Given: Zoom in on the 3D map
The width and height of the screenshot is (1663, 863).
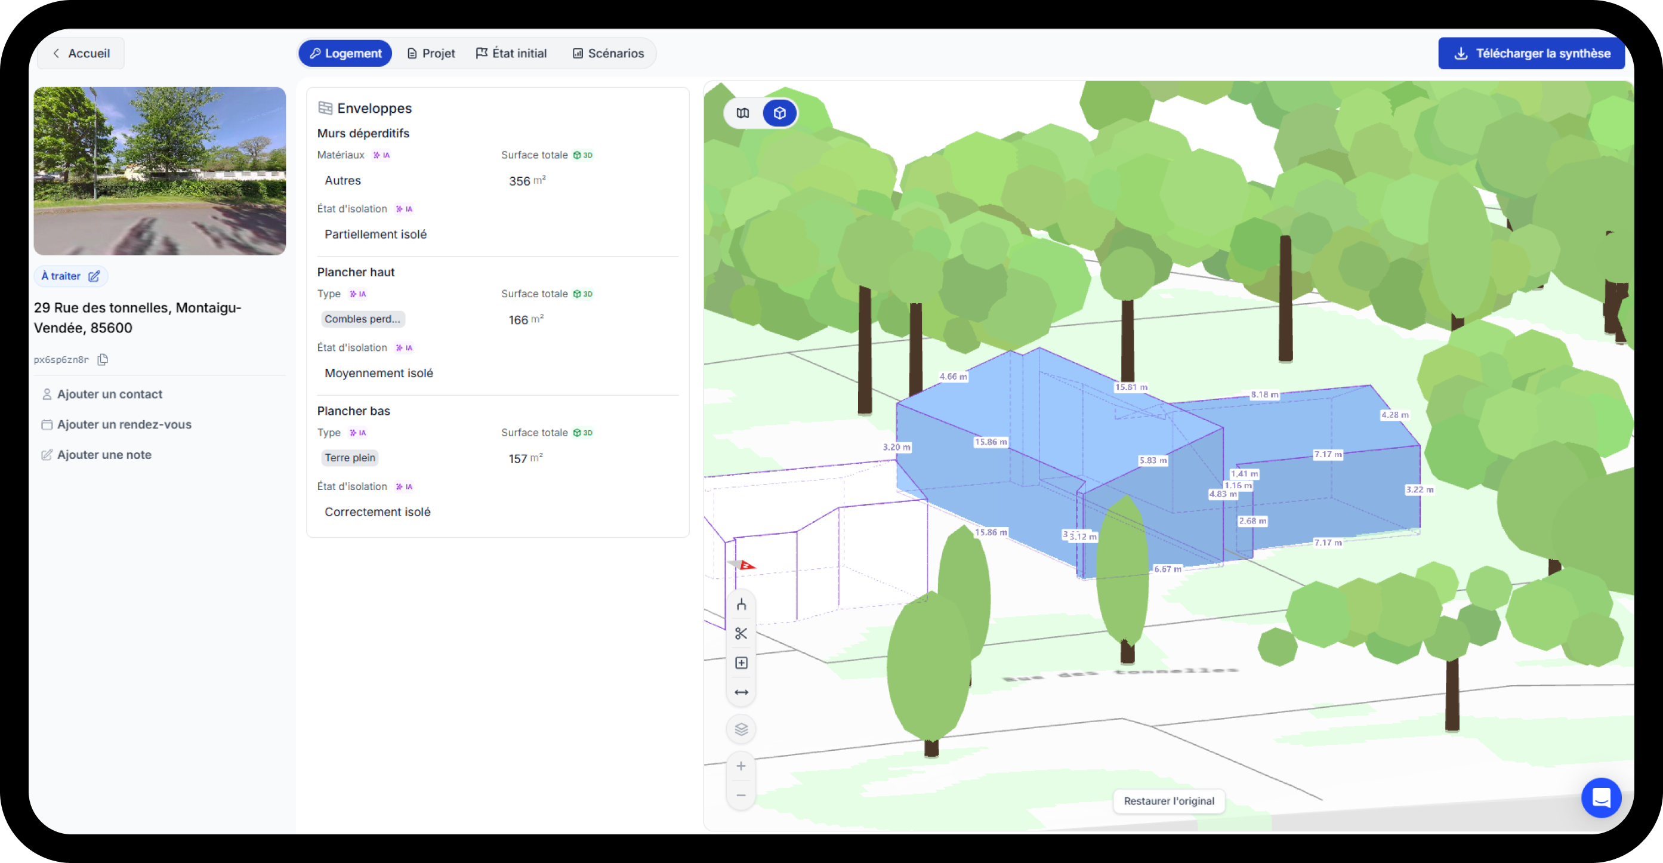Looking at the screenshot, I should [741, 766].
